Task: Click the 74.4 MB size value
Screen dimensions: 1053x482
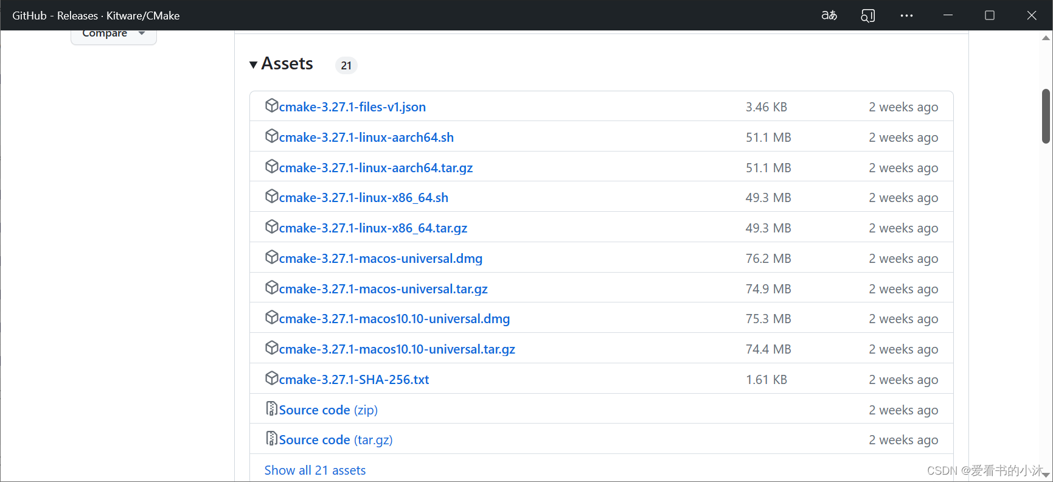Action: pyautogui.click(x=768, y=349)
